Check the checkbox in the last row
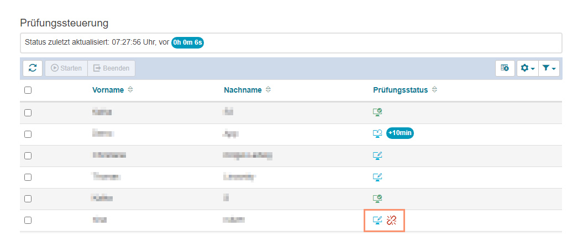Viewport: 583px width, 247px height. [x=28, y=221]
